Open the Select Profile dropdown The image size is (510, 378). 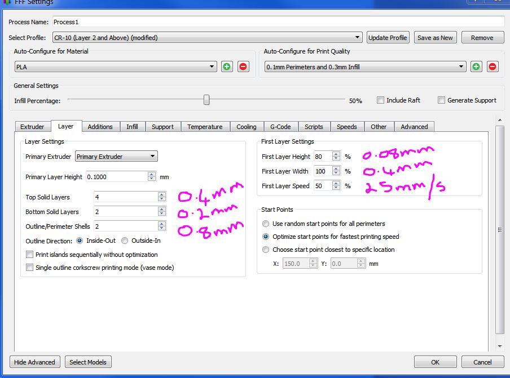(x=207, y=37)
